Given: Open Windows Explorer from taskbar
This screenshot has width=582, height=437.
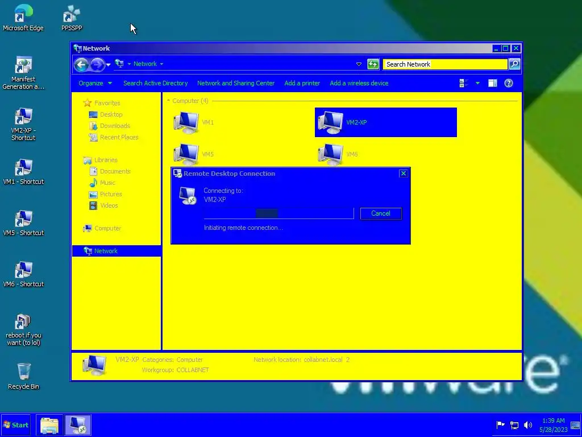Looking at the screenshot, I should point(49,425).
